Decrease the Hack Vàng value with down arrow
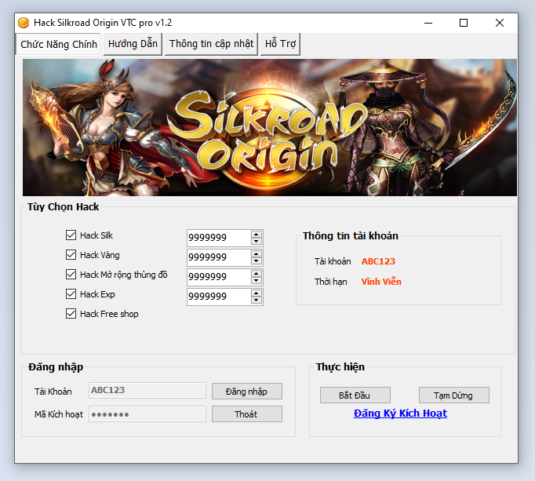This screenshot has width=535, height=481. (257, 261)
